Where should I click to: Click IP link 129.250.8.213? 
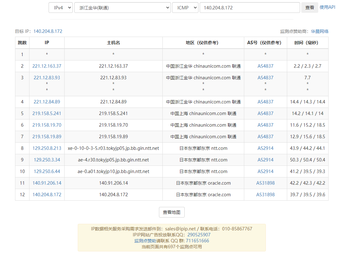47,148
